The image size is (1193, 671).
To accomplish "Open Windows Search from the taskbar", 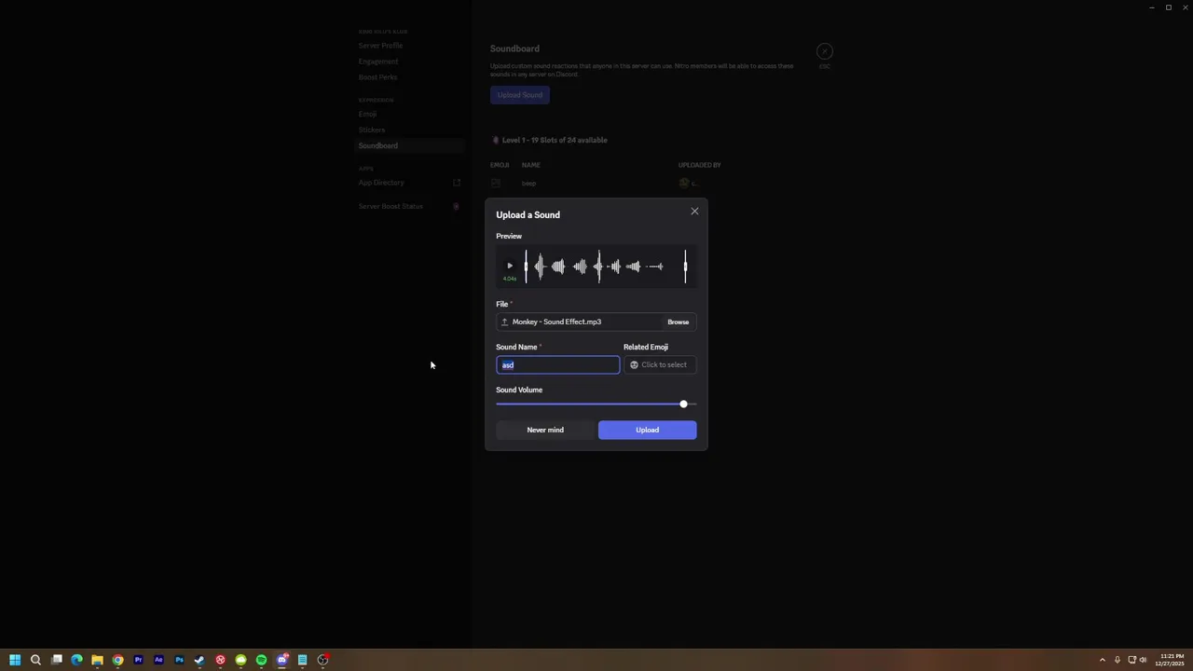I will (x=35, y=660).
